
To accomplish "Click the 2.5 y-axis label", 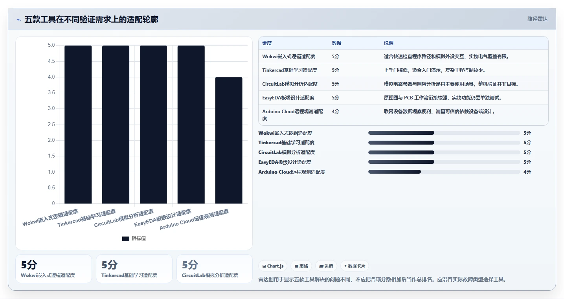I will point(51,125).
